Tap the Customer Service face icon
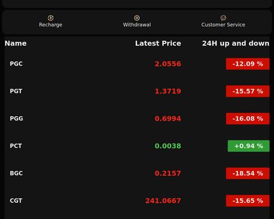This screenshot has height=219, width=274. click(x=223, y=18)
